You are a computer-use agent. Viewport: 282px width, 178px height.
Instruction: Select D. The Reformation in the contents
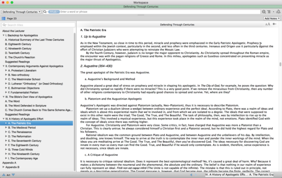(x=20, y=136)
